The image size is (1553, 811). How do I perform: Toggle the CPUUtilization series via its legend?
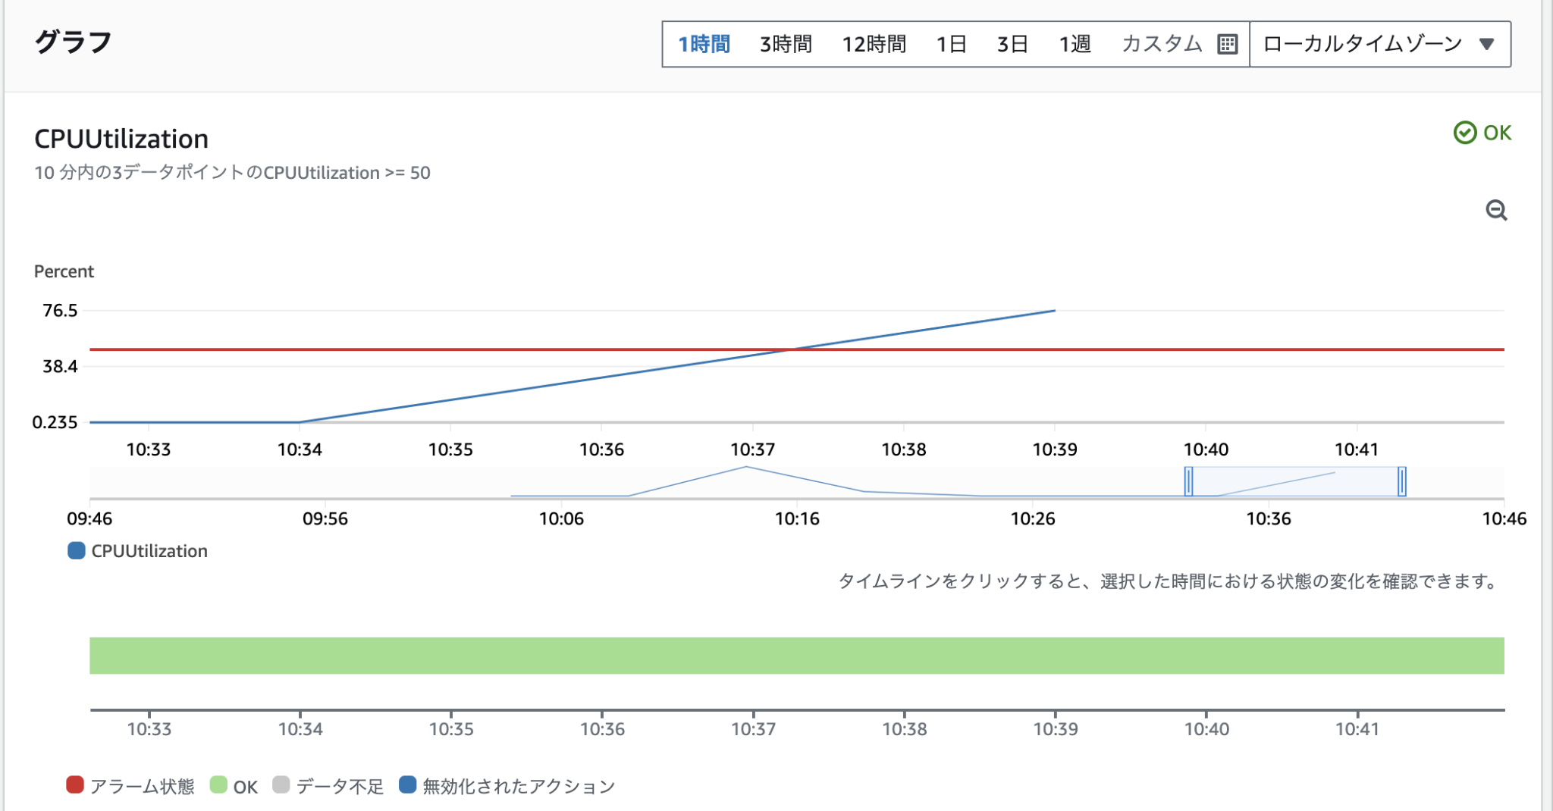pyautogui.click(x=149, y=550)
